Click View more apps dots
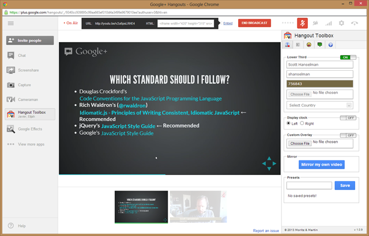The width and height of the screenshot is (369, 236). tap(10, 144)
